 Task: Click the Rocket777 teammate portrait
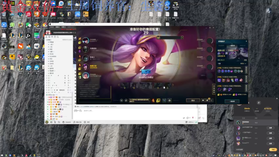tap(85, 40)
